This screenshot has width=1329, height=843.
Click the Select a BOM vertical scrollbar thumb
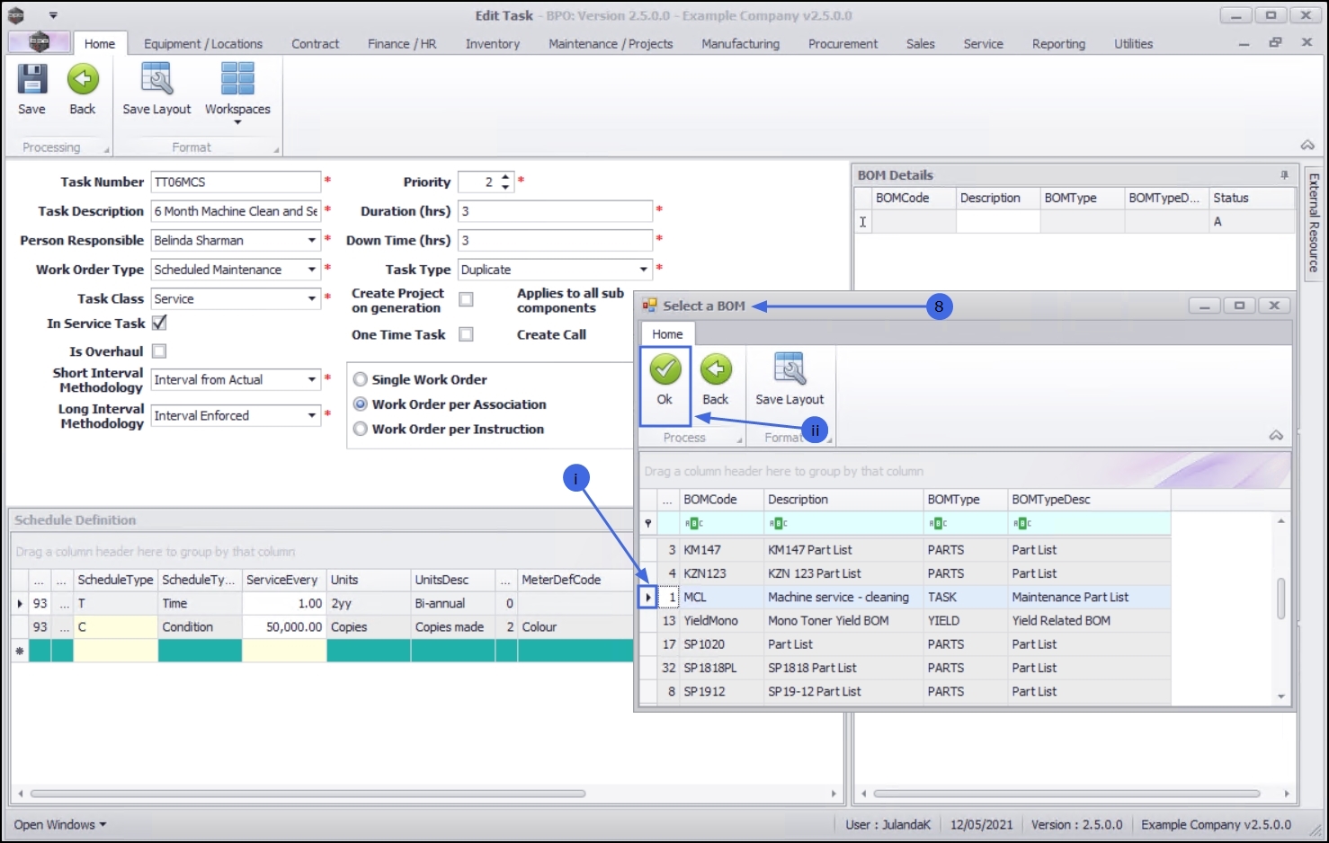1281,599
